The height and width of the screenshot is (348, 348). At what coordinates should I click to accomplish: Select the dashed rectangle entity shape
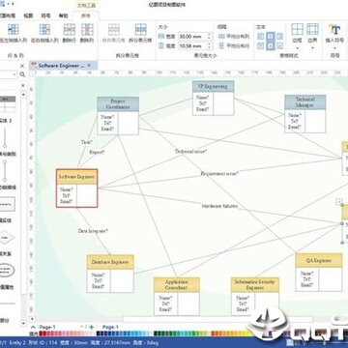[7, 204]
